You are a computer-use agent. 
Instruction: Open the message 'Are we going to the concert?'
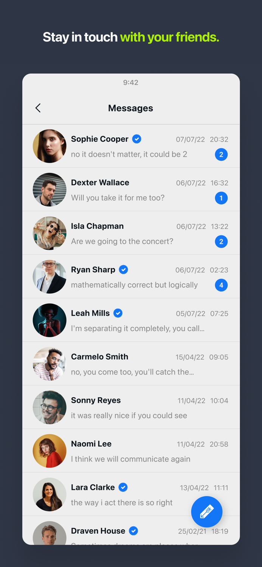122,242
